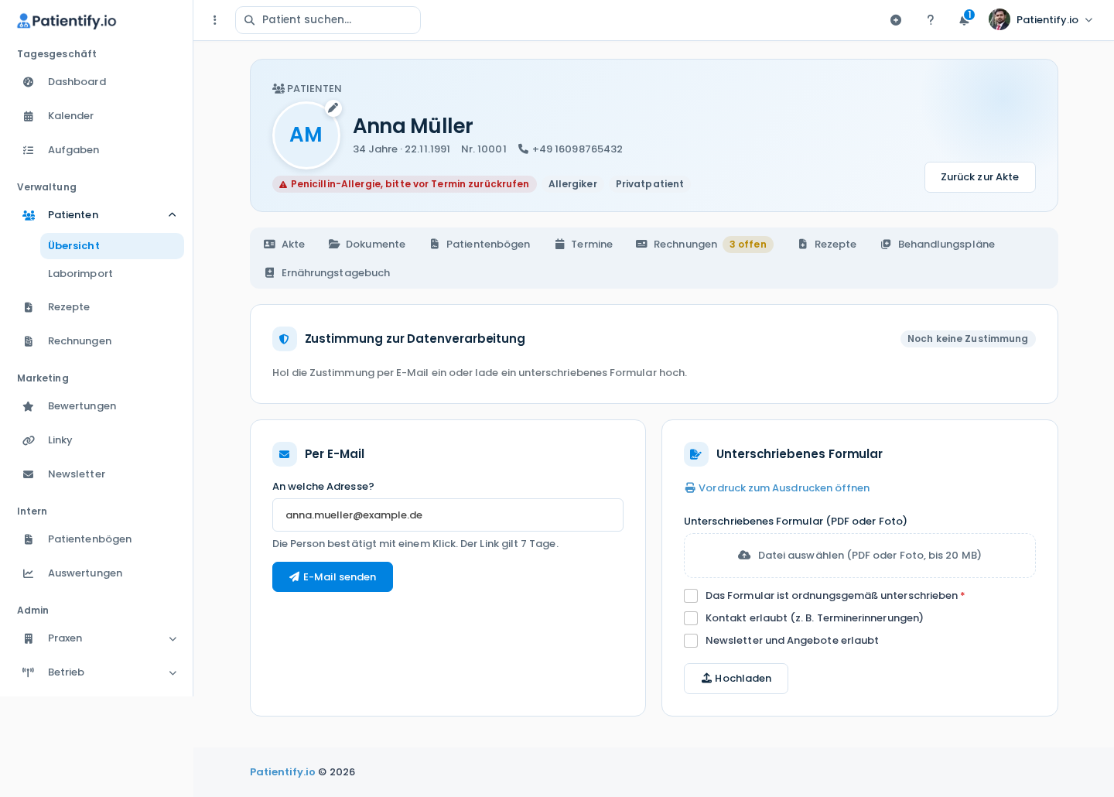Edit avatar via the pencil icon

coord(333,108)
